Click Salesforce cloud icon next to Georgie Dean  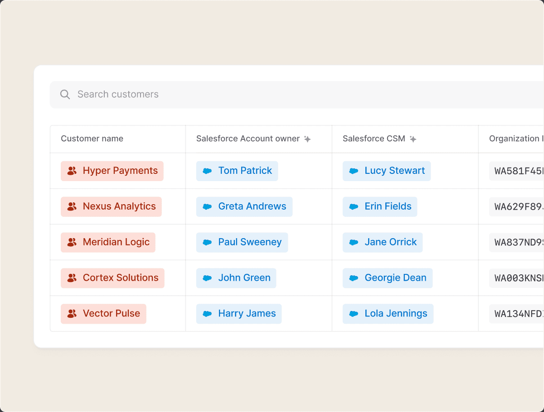pyautogui.click(x=354, y=278)
